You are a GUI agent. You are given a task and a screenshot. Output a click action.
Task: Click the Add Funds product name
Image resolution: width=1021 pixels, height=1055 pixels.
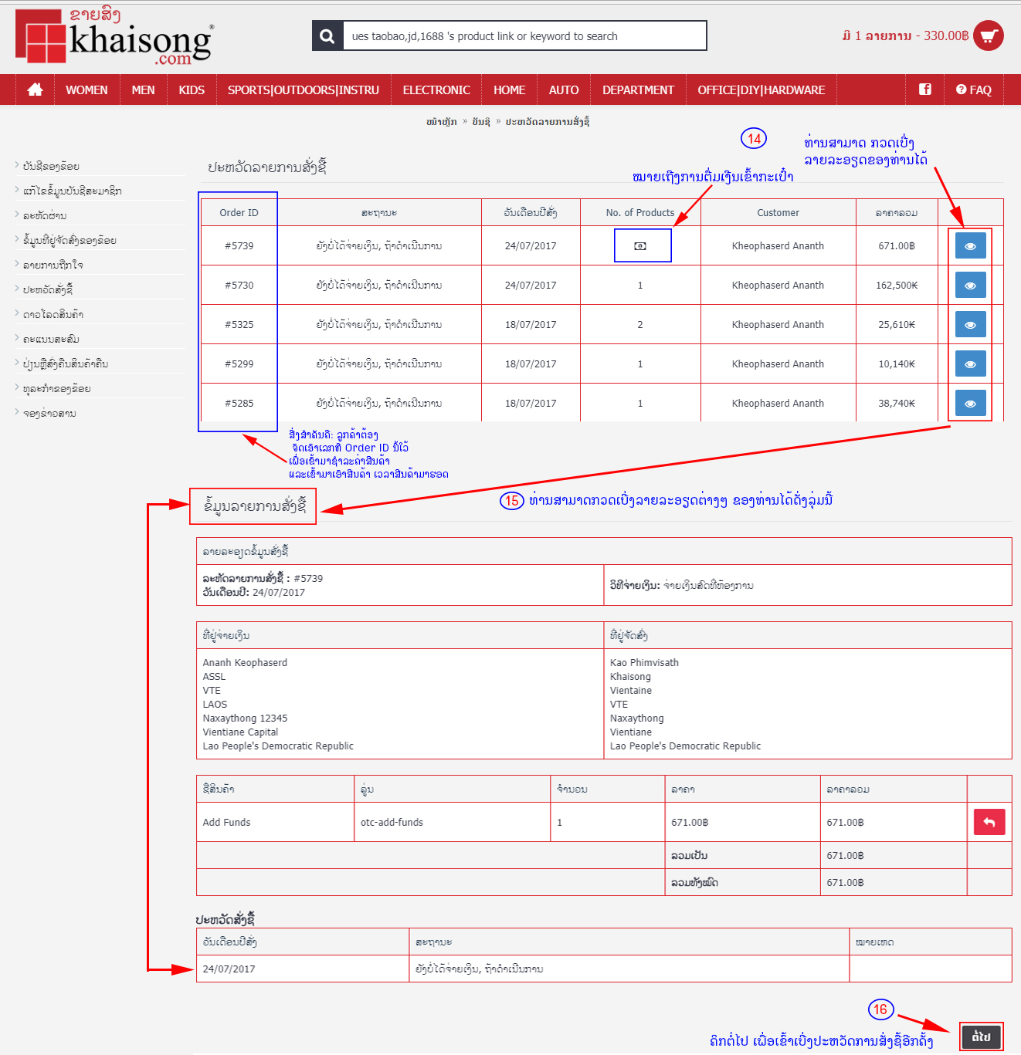pyautogui.click(x=227, y=823)
